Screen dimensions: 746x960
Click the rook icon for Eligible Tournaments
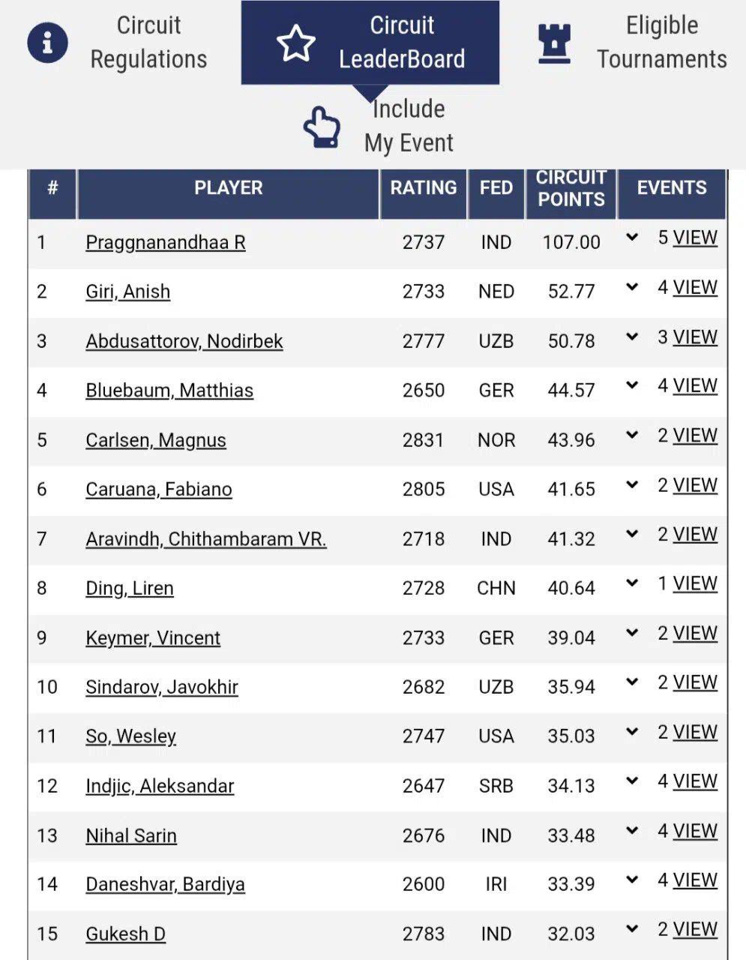point(555,43)
